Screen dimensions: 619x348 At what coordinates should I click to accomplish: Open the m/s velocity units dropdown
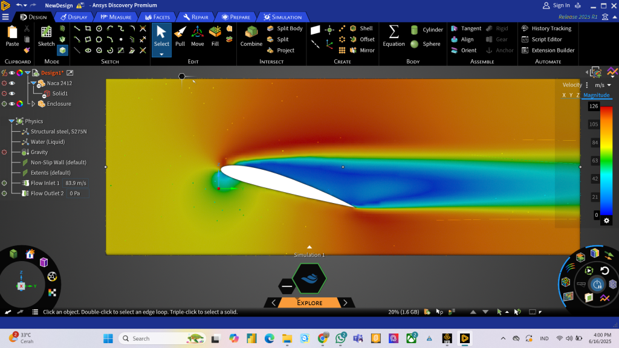pyautogui.click(x=603, y=85)
